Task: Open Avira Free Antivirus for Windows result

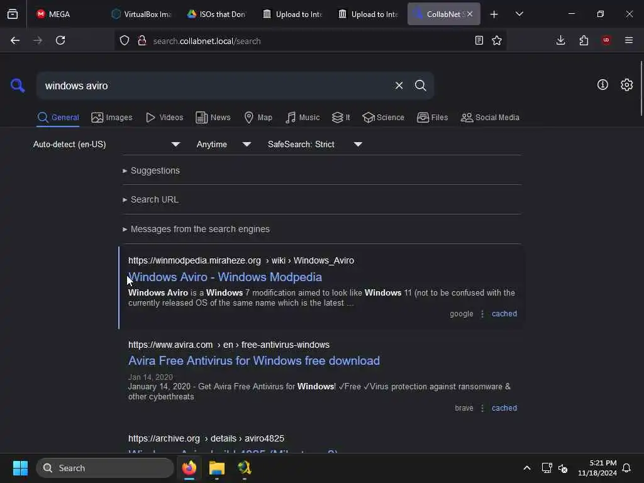Action: pos(254,360)
